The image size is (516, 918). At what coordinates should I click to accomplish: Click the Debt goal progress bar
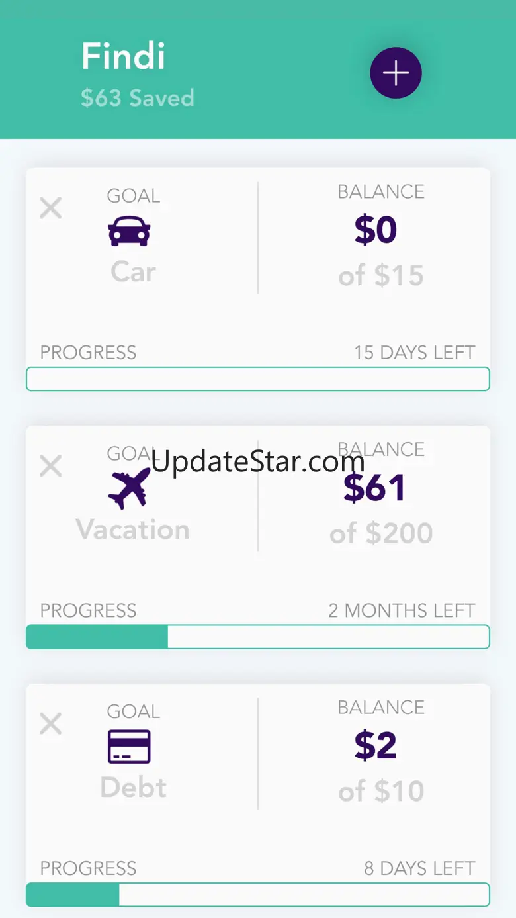click(x=258, y=895)
